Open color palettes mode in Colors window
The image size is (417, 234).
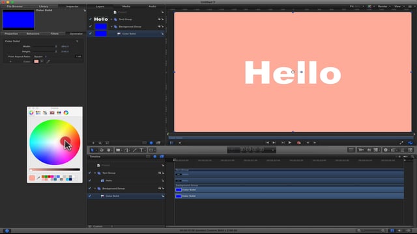[x=45, y=112]
